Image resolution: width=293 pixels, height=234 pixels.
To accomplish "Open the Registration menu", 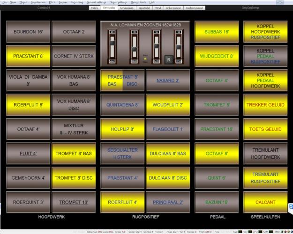I will (x=38, y=2).
